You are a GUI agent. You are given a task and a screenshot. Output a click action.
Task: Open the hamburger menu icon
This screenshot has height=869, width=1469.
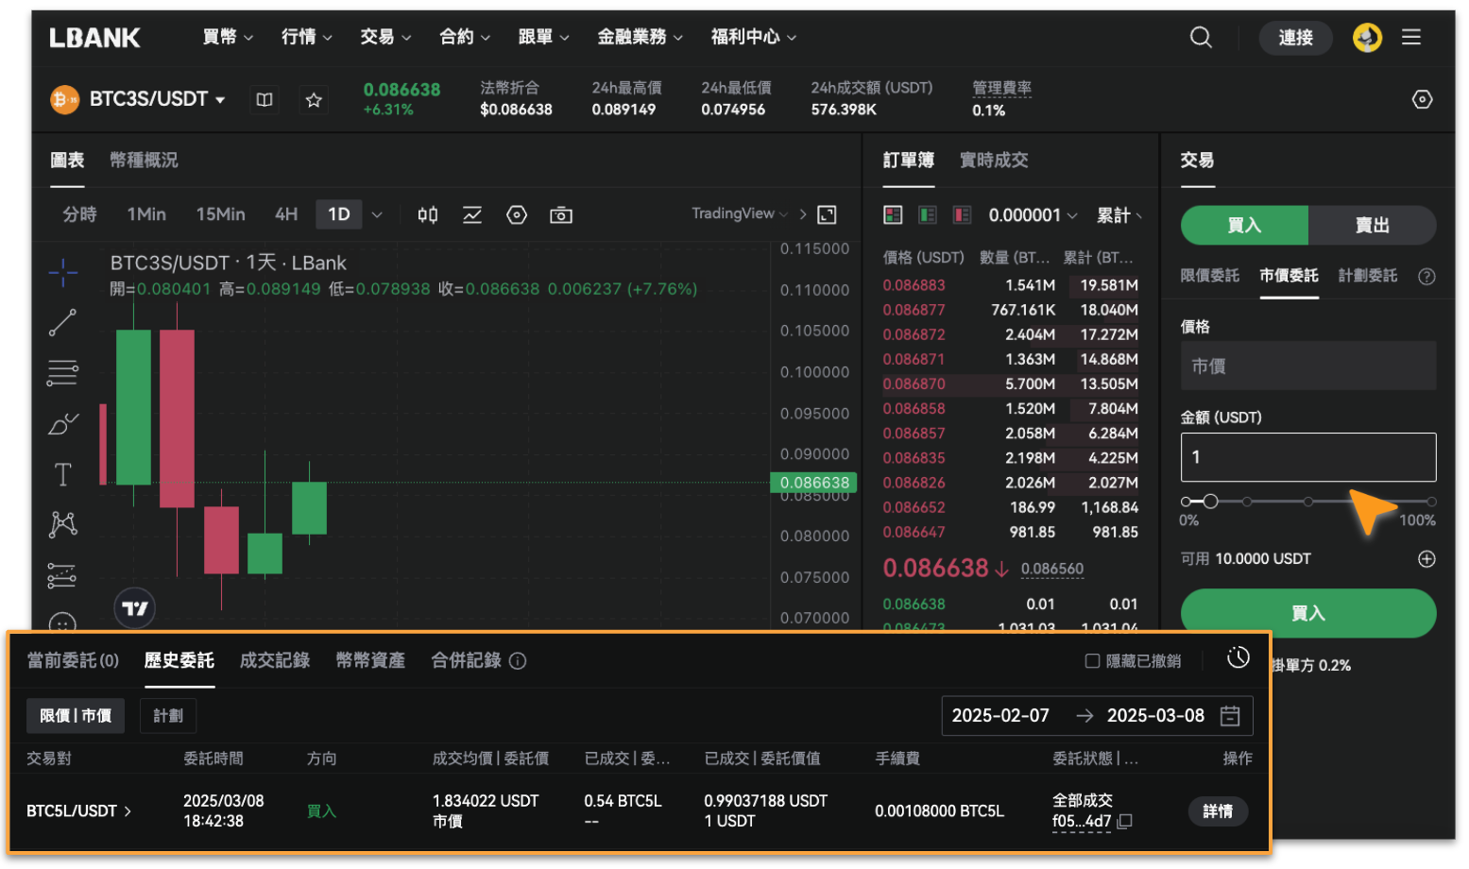coord(1411,37)
